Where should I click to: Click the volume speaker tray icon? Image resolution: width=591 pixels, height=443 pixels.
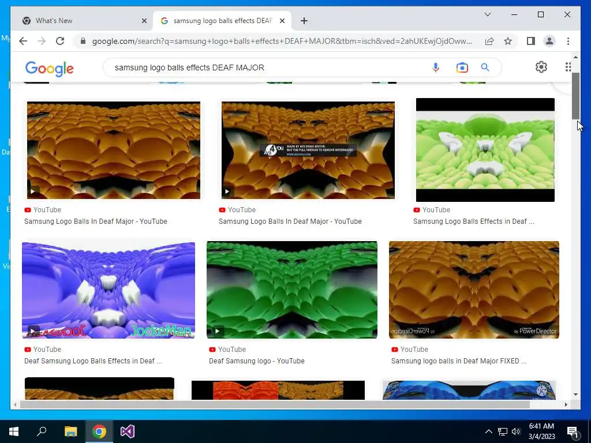[516, 431]
